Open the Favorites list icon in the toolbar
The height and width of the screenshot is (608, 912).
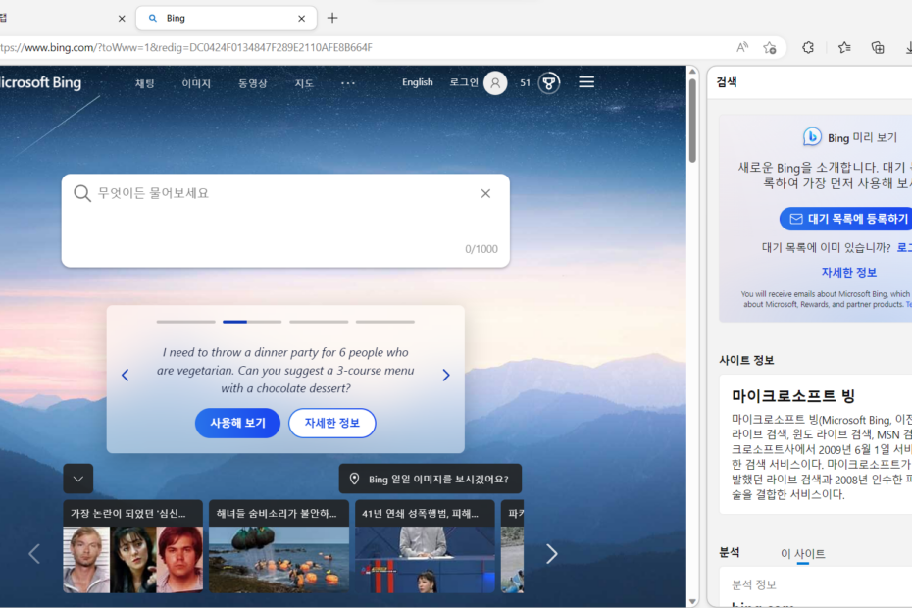point(844,48)
